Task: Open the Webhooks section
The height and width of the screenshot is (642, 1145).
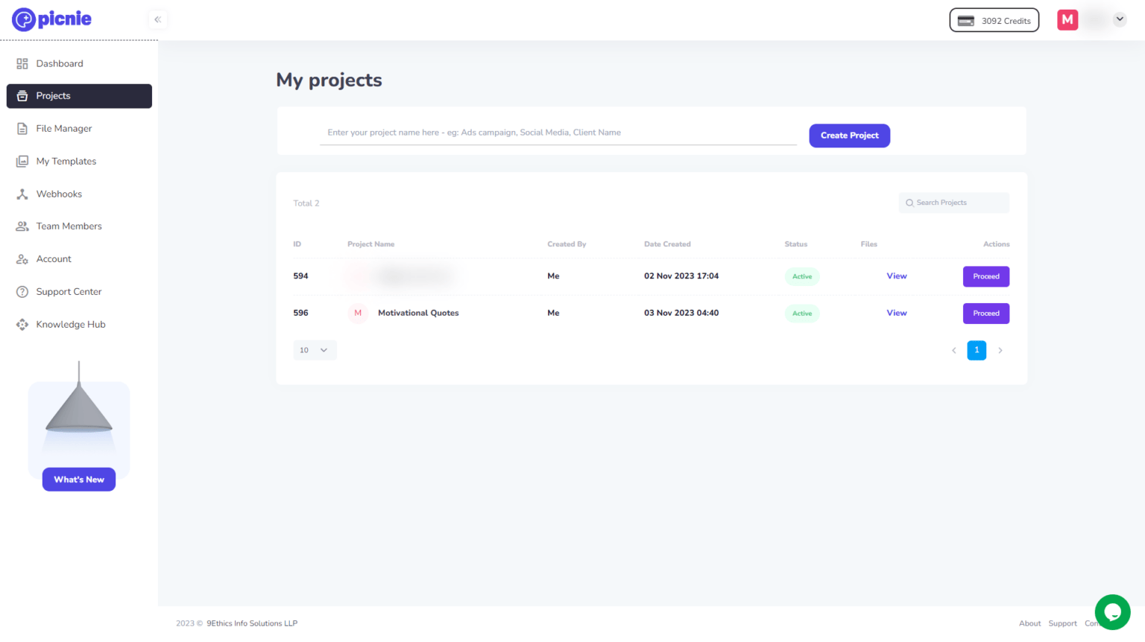Action: click(x=59, y=194)
